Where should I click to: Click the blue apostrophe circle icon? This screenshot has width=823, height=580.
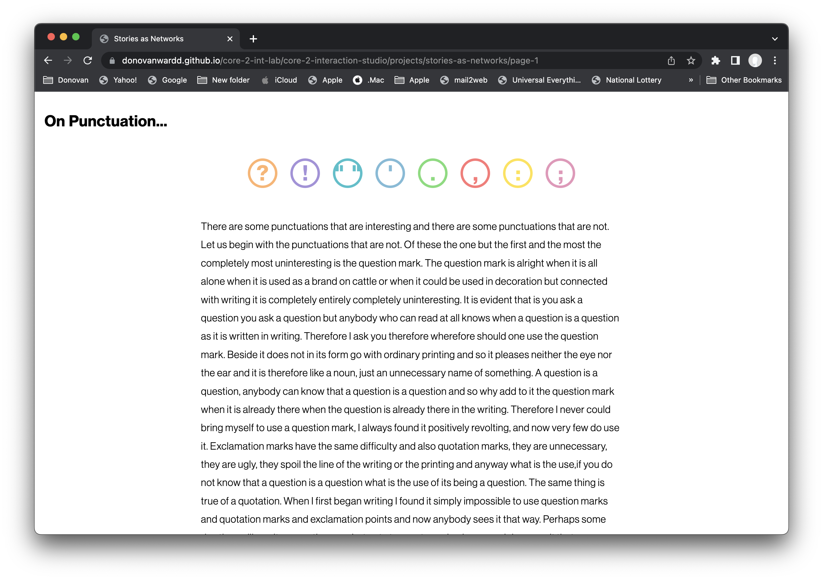coord(390,173)
